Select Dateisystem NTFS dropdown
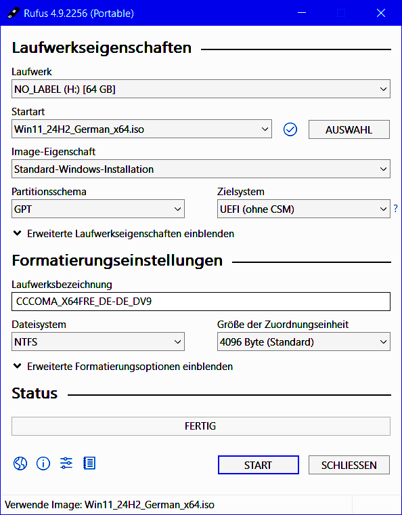 tap(98, 342)
